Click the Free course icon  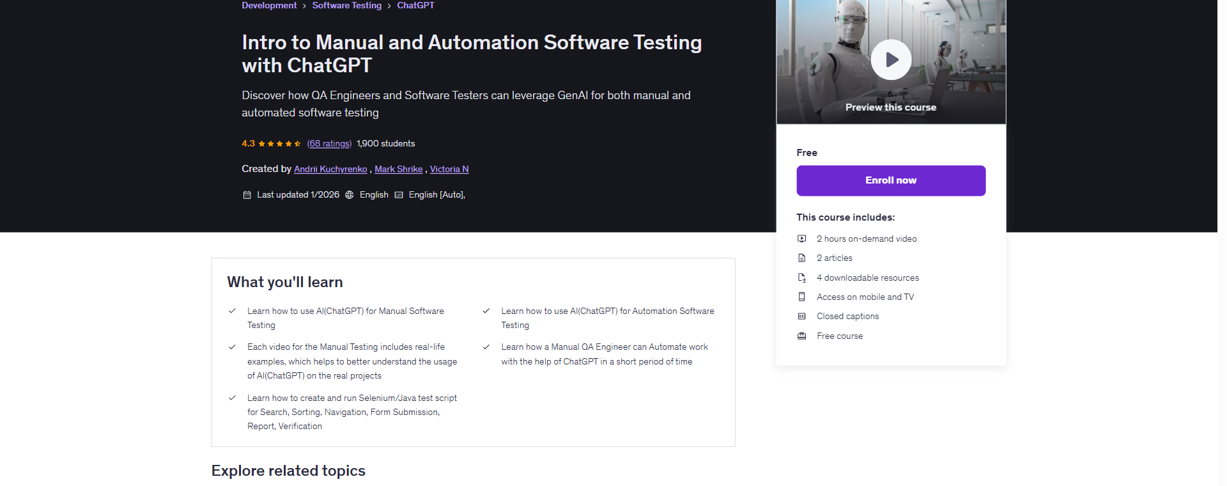[x=801, y=336]
